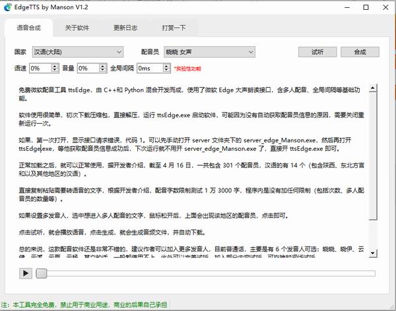Decrease 音量 with the down arrow

[102, 71]
